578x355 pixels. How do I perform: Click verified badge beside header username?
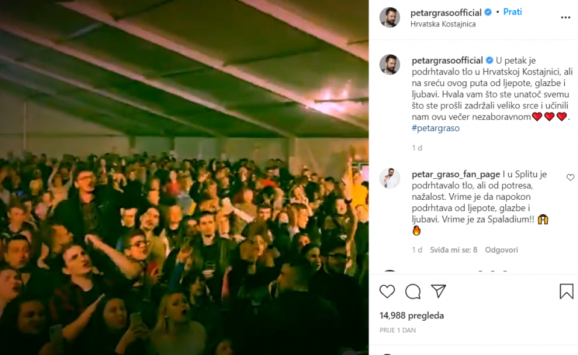tap(488, 12)
